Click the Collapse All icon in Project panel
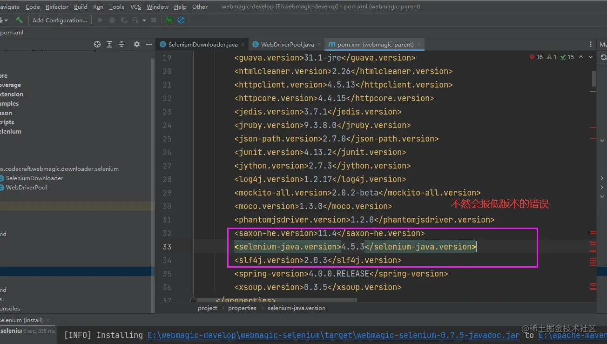The width and height of the screenshot is (607, 344). (x=121, y=44)
